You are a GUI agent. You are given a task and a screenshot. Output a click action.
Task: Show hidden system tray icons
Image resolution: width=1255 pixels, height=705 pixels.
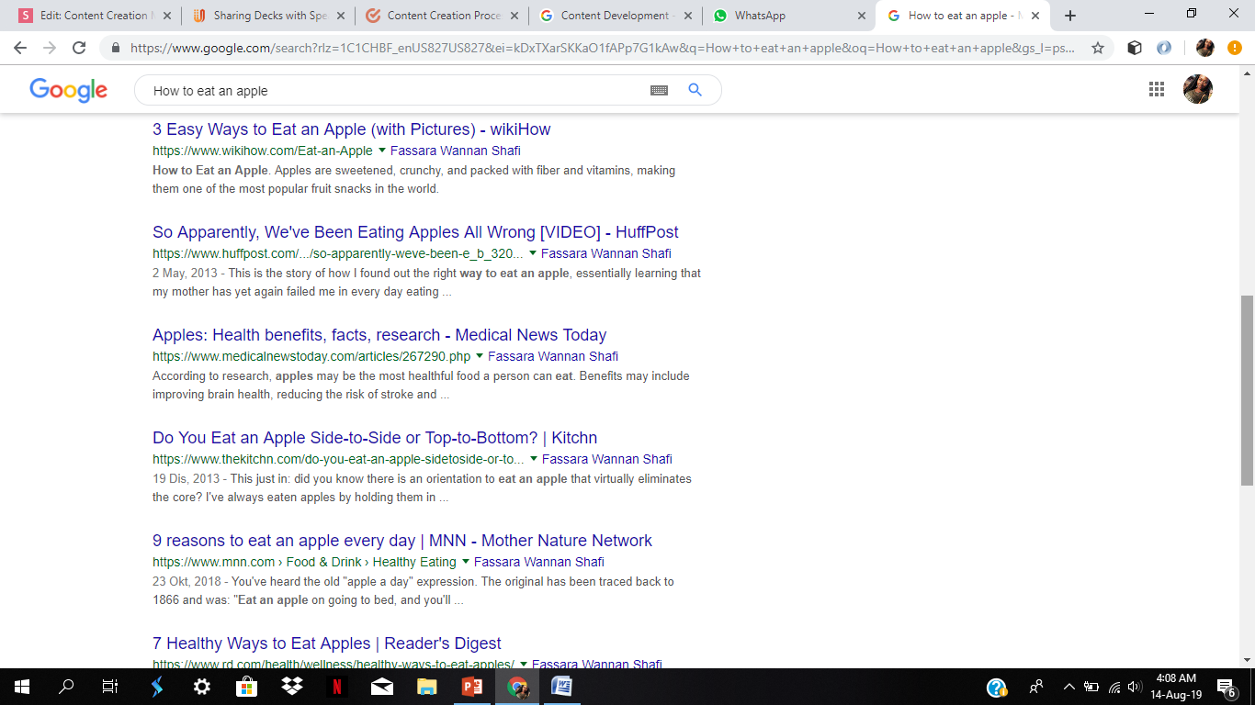pos(1068,687)
